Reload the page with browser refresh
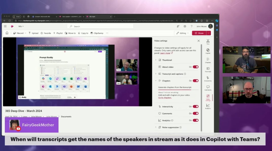272x151 pixels. (10, 20)
